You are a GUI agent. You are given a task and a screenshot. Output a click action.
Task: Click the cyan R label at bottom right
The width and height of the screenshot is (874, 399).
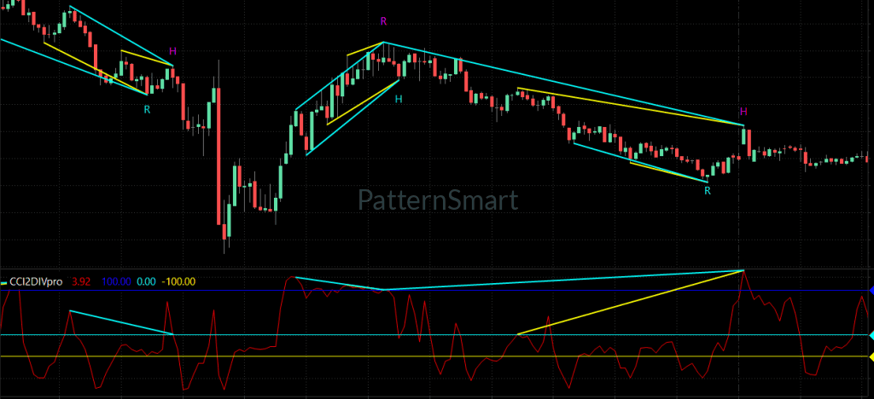click(x=708, y=191)
